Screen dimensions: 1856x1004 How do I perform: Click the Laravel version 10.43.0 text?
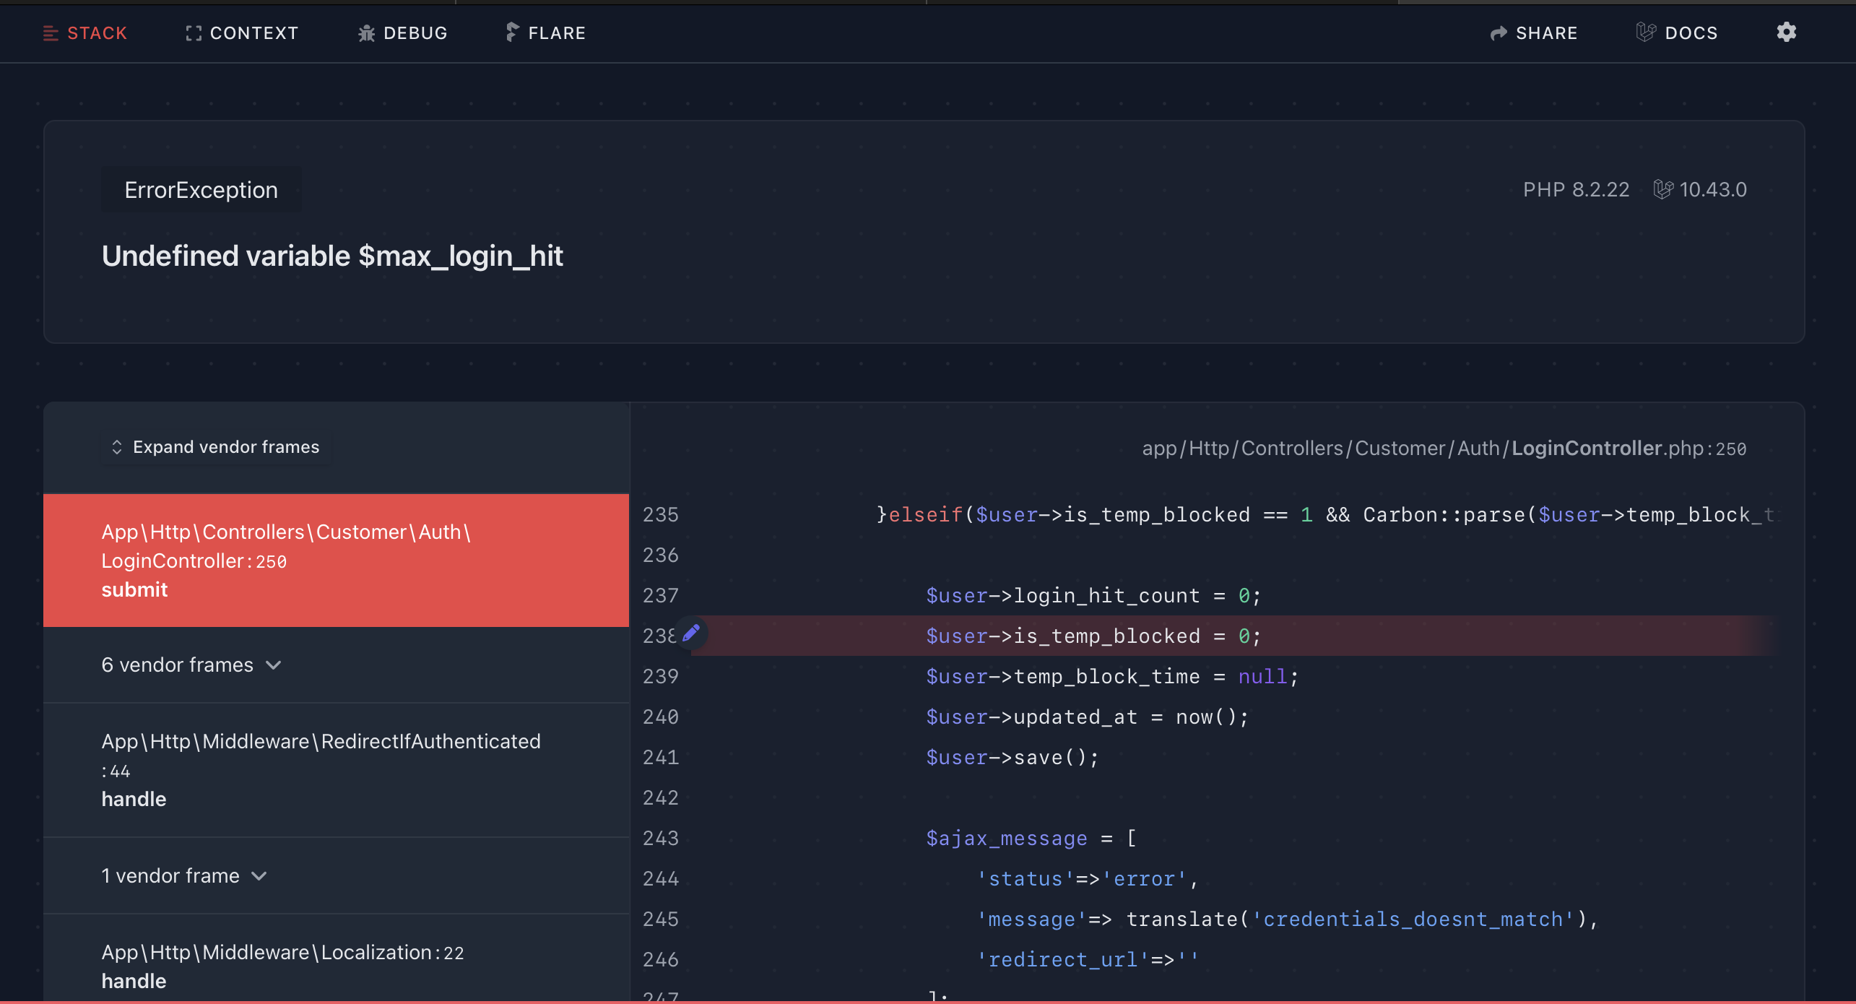pyautogui.click(x=1713, y=189)
